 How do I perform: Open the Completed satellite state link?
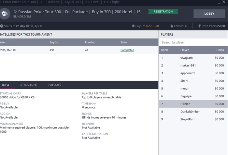click(x=127, y=50)
